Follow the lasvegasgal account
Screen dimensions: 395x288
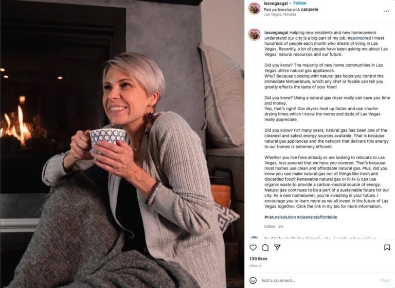click(299, 3)
